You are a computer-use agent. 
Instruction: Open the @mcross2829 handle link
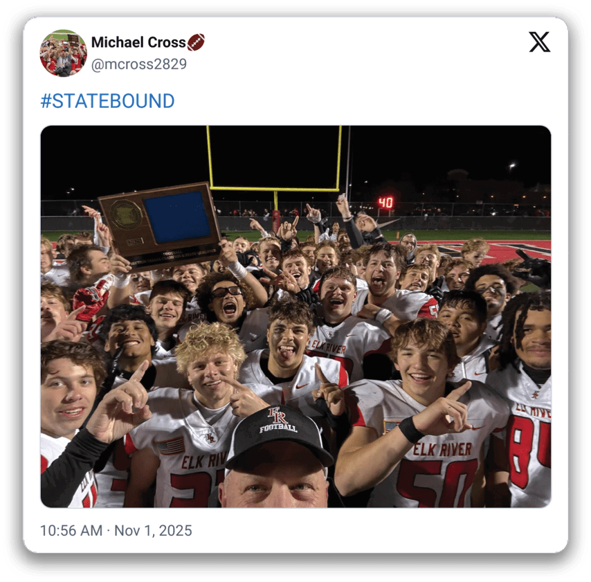coord(138,64)
